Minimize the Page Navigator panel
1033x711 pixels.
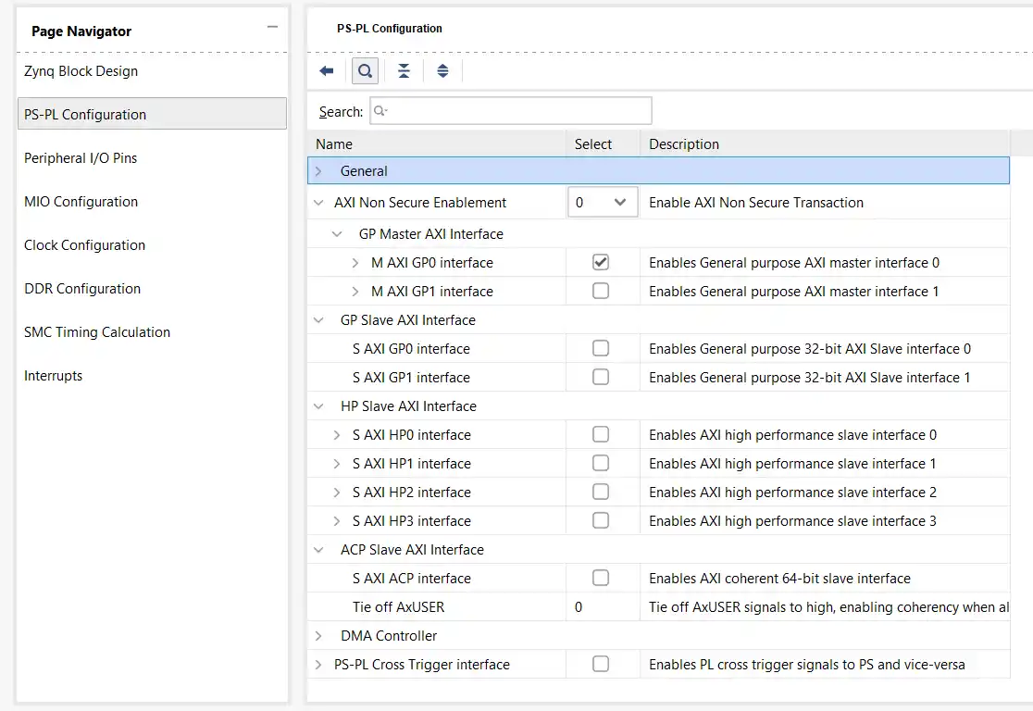click(272, 28)
